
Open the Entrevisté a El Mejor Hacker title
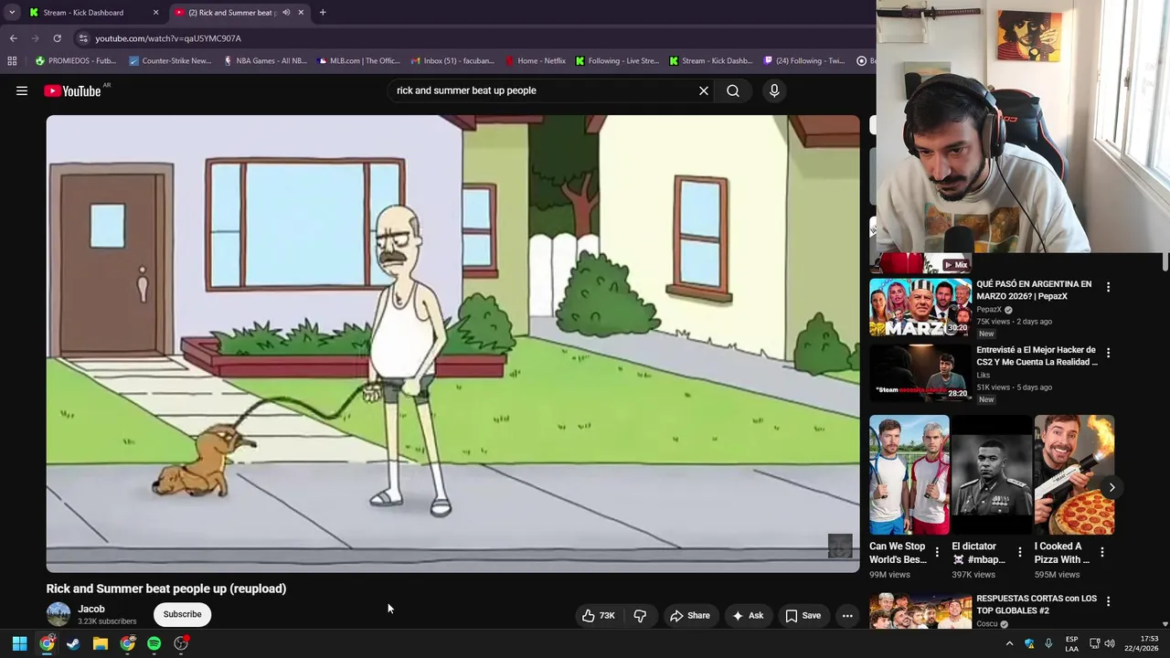1037,356
